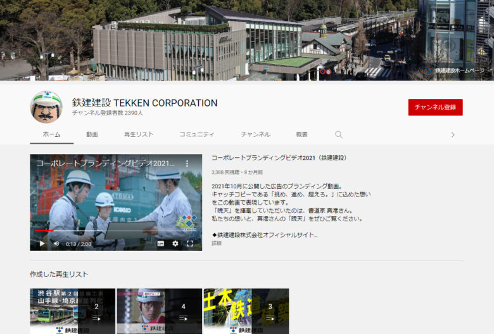Switch the video to fullscreen mode
This screenshot has width=494, height=334.
[x=190, y=243]
